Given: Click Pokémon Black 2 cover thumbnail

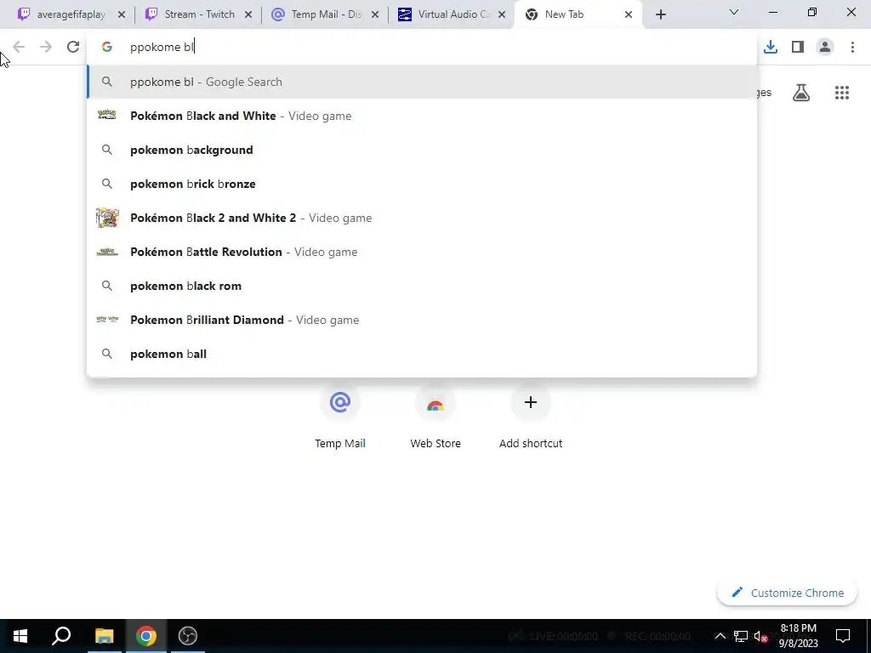Looking at the screenshot, I should 107,218.
